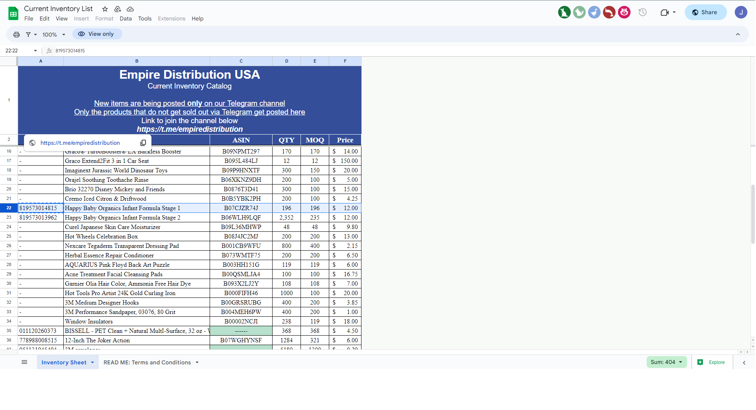756x410 pixels.
Task: Click the New items Telegram channel link
Action: tap(190, 103)
